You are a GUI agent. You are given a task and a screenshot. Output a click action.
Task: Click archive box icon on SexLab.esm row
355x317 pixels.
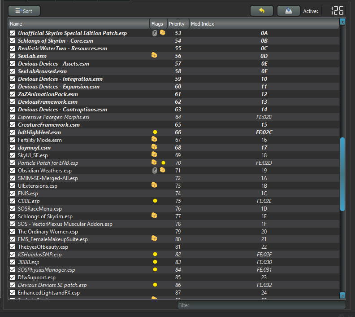[x=154, y=55]
